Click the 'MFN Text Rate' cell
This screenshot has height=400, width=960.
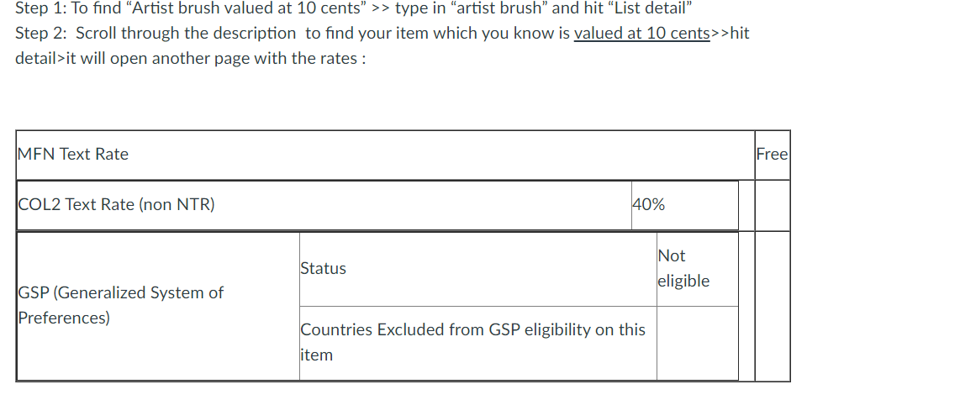click(x=385, y=155)
